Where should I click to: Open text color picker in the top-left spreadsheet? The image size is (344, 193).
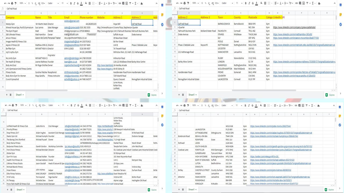pos(81,3)
